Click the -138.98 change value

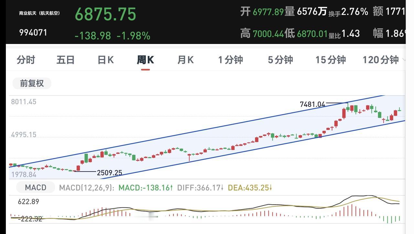pyautogui.click(x=93, y=36)
